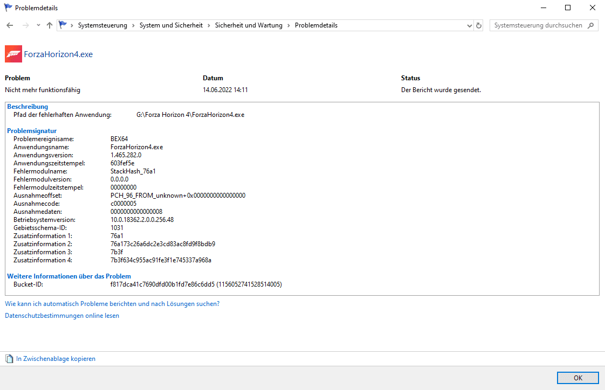Close the Problemdetails window
The height and width of the screenshot is (390, 605).
click(x=592, y=8)
